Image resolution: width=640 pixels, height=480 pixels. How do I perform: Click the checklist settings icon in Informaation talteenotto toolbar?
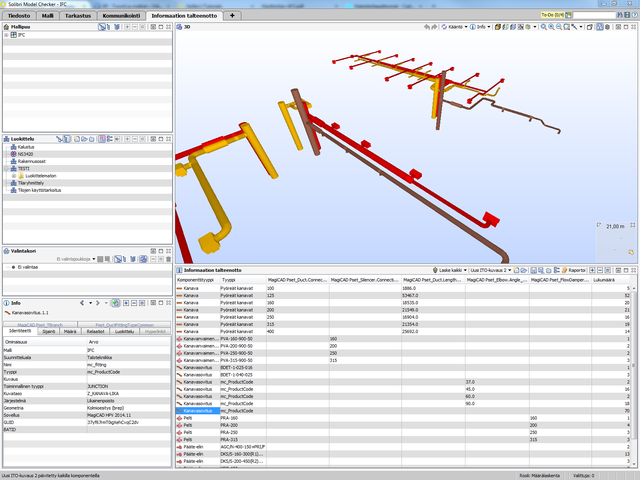(x=557, y=270)
